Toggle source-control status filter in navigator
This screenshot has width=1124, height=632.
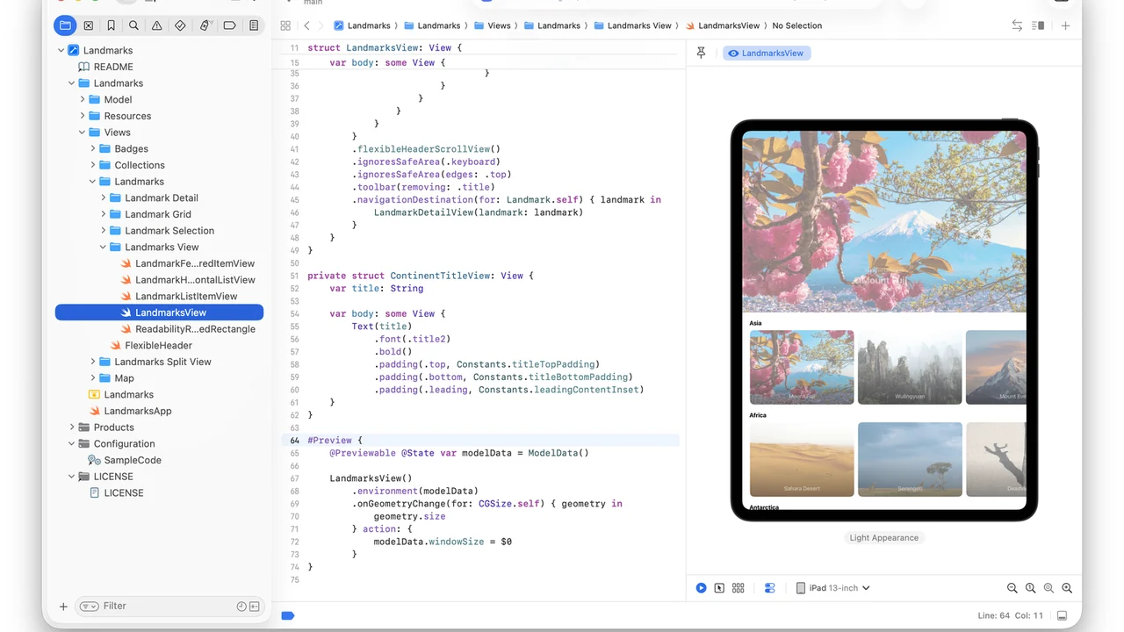tap(255, 607)
